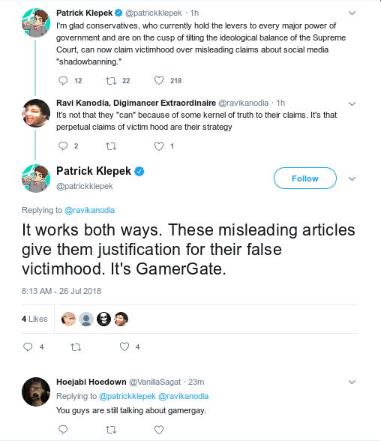Viewport: 381px width, 441px height.
Task: Expand the chevron menu on Ravi Kanodia's tweet
Action: [x=352, y=103]
